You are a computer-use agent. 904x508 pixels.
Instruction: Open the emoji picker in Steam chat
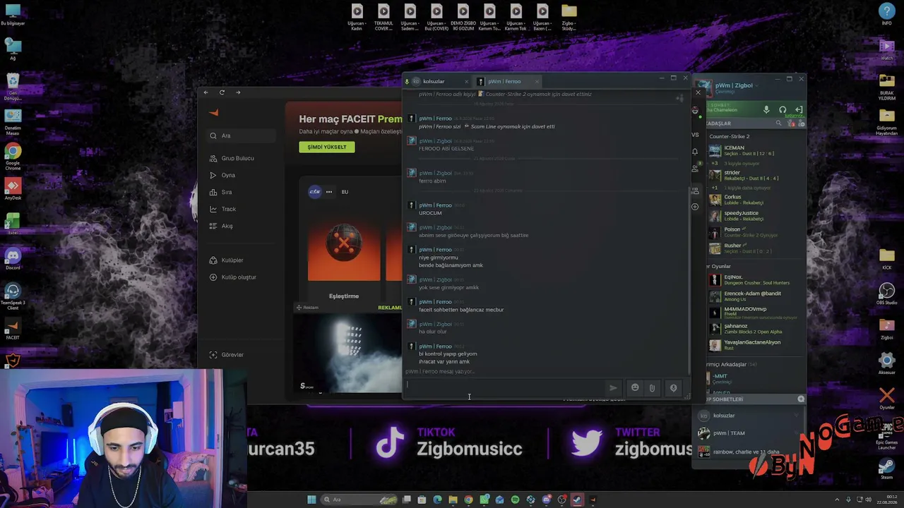635,387
